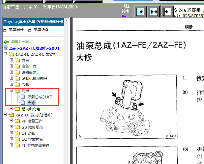Viewport: 204px width, 164px height.
Task: Click the sidebar scroll-up arrow
Action: pos(66,21)
